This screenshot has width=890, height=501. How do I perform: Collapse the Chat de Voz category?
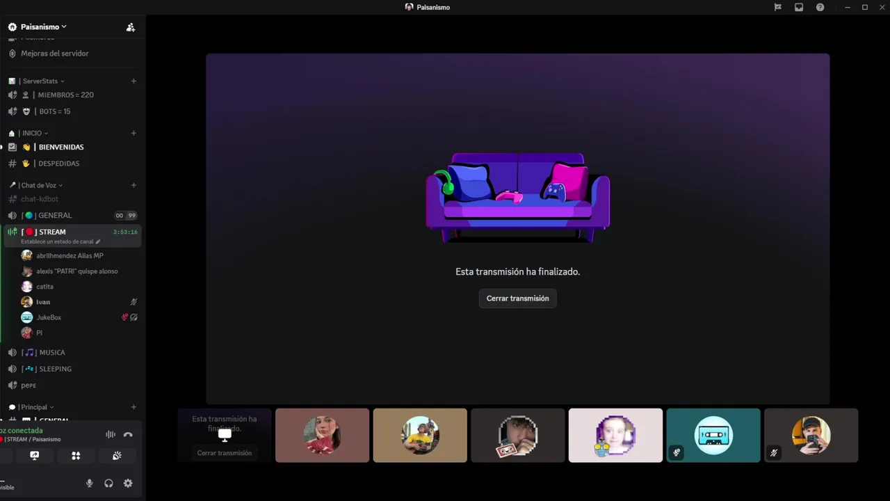point(42,185)
